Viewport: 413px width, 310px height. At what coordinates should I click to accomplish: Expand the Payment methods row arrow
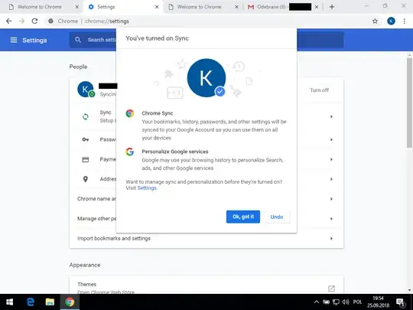click(x=331, y=159)
